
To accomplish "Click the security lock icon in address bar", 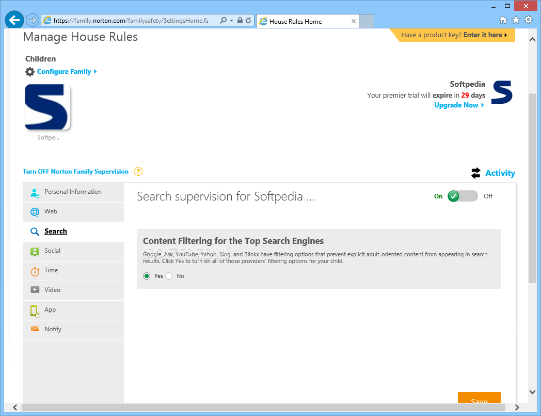I will tap(240, 20).
